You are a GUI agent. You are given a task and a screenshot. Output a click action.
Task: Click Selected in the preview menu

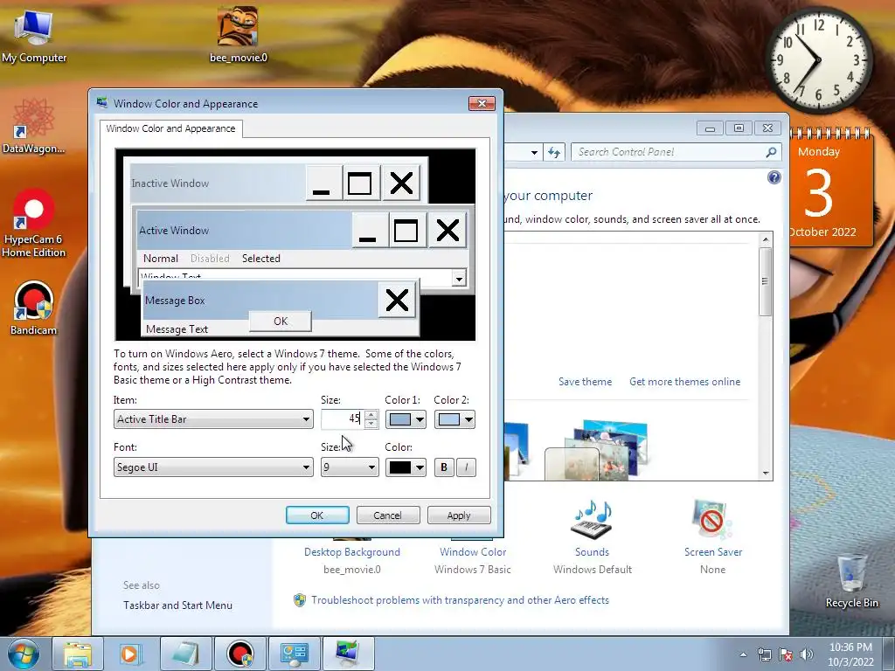point(260,259)
